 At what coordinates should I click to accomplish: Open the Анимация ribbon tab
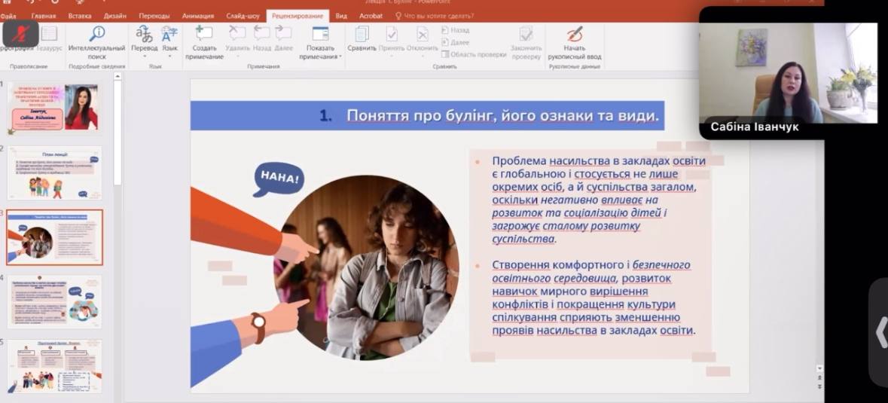(198, 16)
